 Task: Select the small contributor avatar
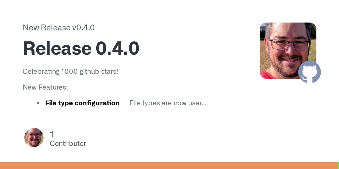pos(34,137)
